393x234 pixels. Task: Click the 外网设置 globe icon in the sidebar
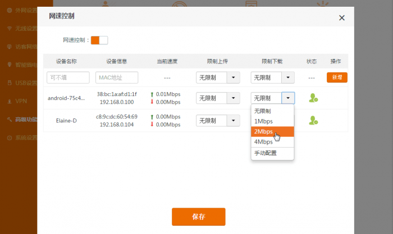click(x=10, y=10)
